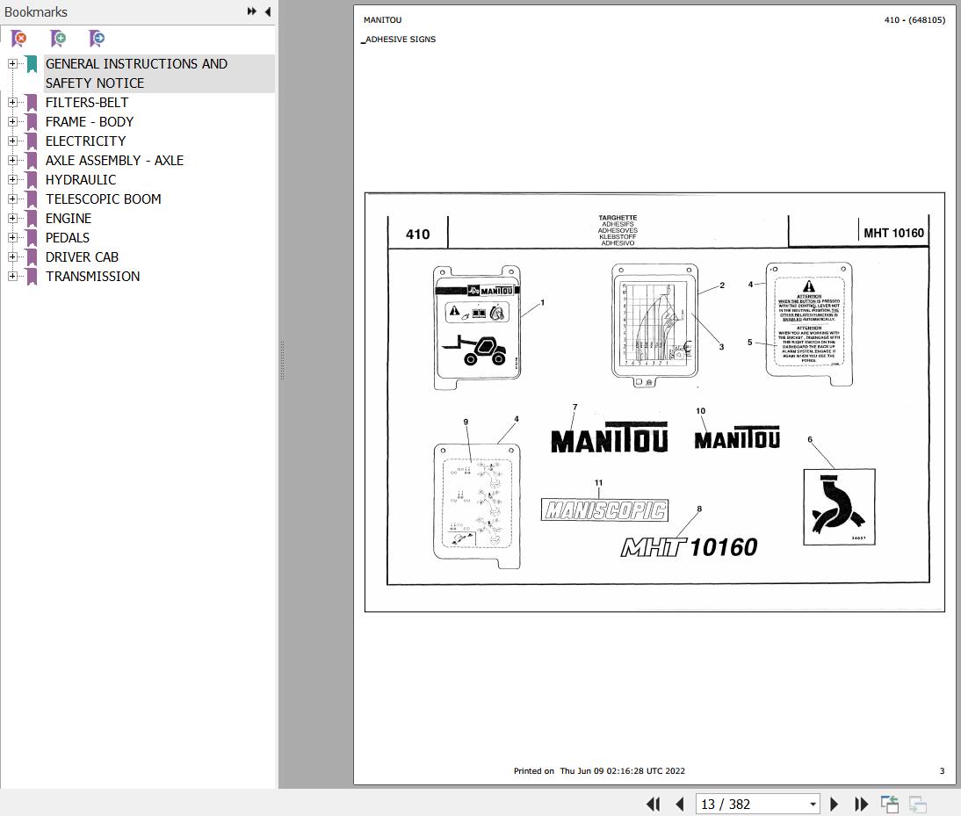Go to previous page arrow
Screen dimensions: 961x816
[x=679, y=804]
